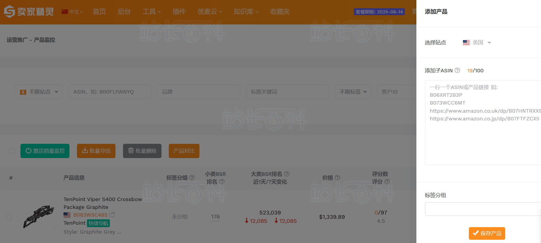Viewport: 541px width, 243px height.
Task: Click the trash icon on 批量删除 button
Action: click(x=131, y=151)
